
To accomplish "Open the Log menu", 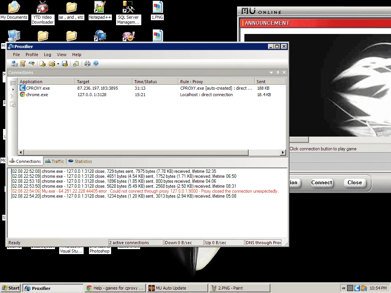I will point(47,55).
